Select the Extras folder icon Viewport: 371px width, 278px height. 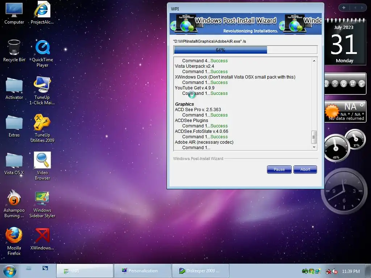point(14,126)
